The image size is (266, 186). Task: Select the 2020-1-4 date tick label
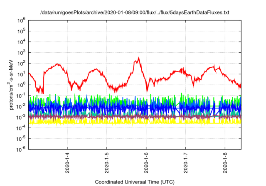67,163
